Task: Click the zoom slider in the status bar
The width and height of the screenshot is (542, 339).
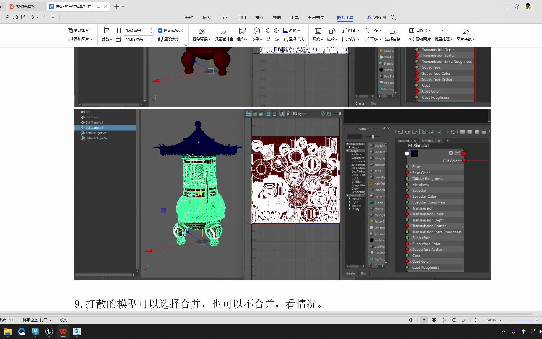Action: tap(525, 320)
